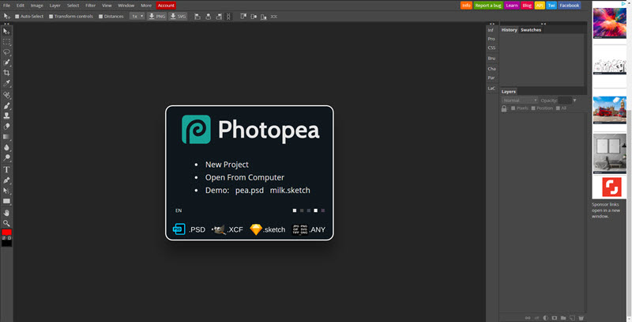Viewport: 632px width, 322px height.
Task: Select the Magic Wand quick selection tool
Action: [x=6, y=63]
